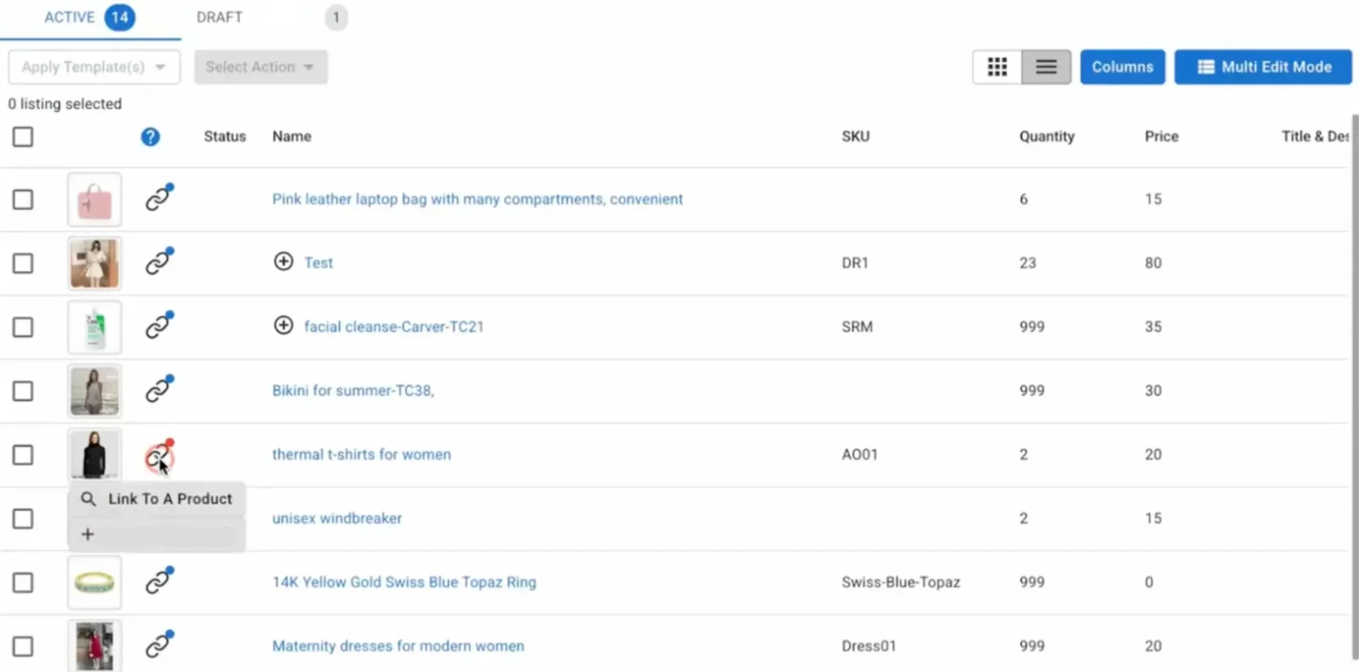Check the Maternity dresses row checkbox
Image resolution: width=1359 pixels, height=672 pixels.
click(x=23, y=646)
